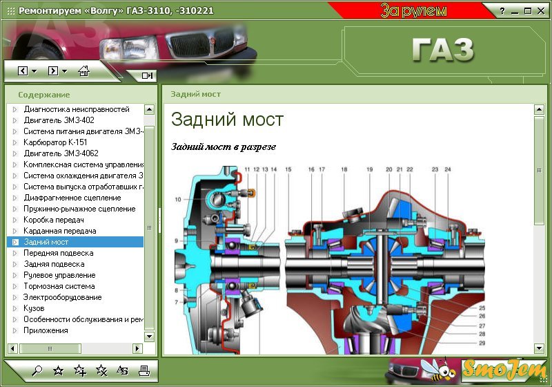Select Приложения chapter
The height and width of the screenshot is (387, 552).
tap(46, 330)
